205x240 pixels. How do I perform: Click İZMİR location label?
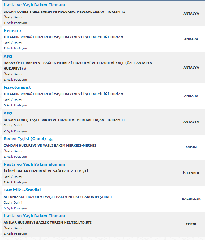[191, 225]
